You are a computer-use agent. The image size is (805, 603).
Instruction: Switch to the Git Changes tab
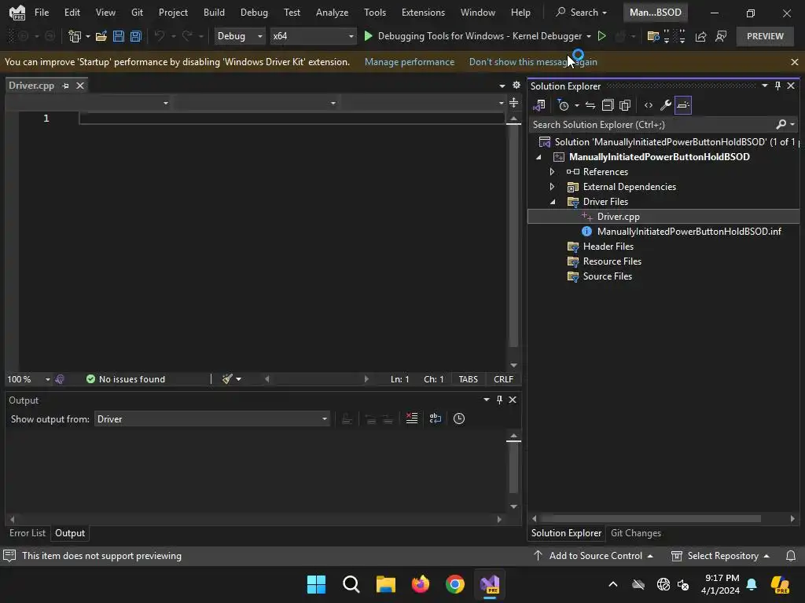pos(635,533)
